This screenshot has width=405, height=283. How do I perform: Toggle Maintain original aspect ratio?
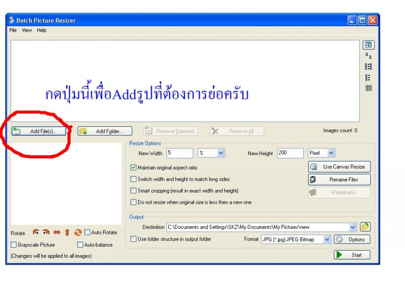click(133, 167)
